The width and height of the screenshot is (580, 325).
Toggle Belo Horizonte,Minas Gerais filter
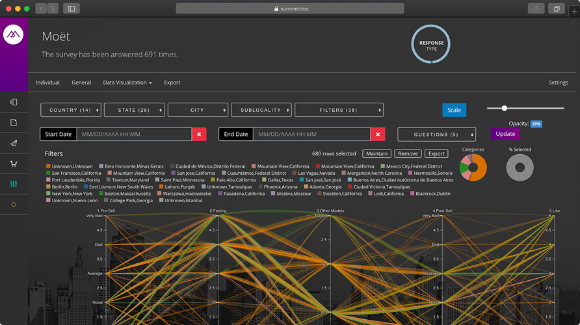click(131, 166)
